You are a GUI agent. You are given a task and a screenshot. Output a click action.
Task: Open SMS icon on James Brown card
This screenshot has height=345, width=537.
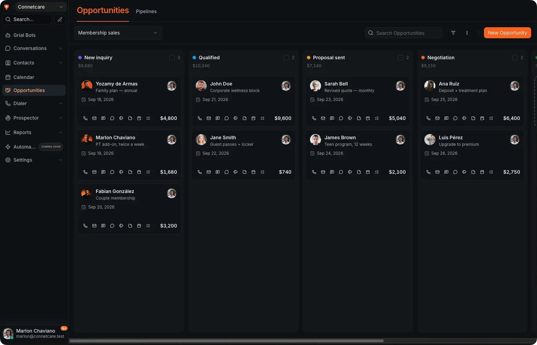(332, 172)
